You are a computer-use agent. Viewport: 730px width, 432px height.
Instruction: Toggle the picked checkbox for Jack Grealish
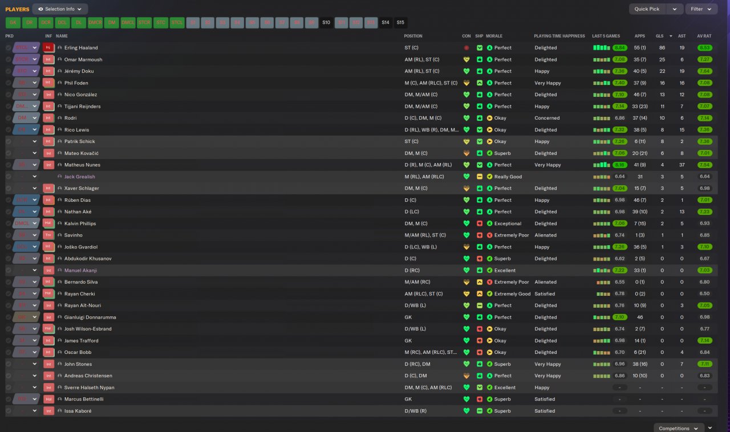click(x=9, y=177)
